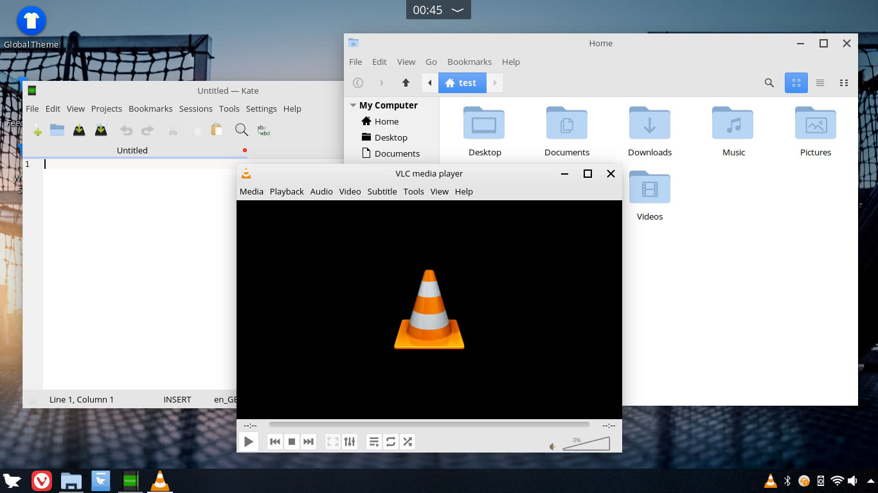Open VLC Subtitle menu

point(382,191)
